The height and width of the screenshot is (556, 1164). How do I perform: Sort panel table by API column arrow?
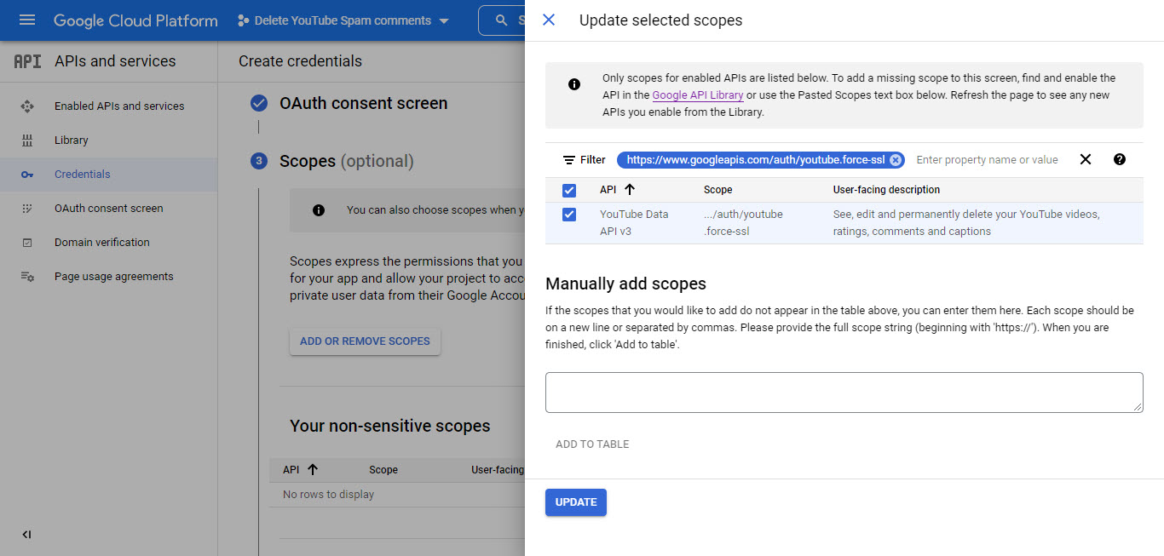[x=630, y=190]
